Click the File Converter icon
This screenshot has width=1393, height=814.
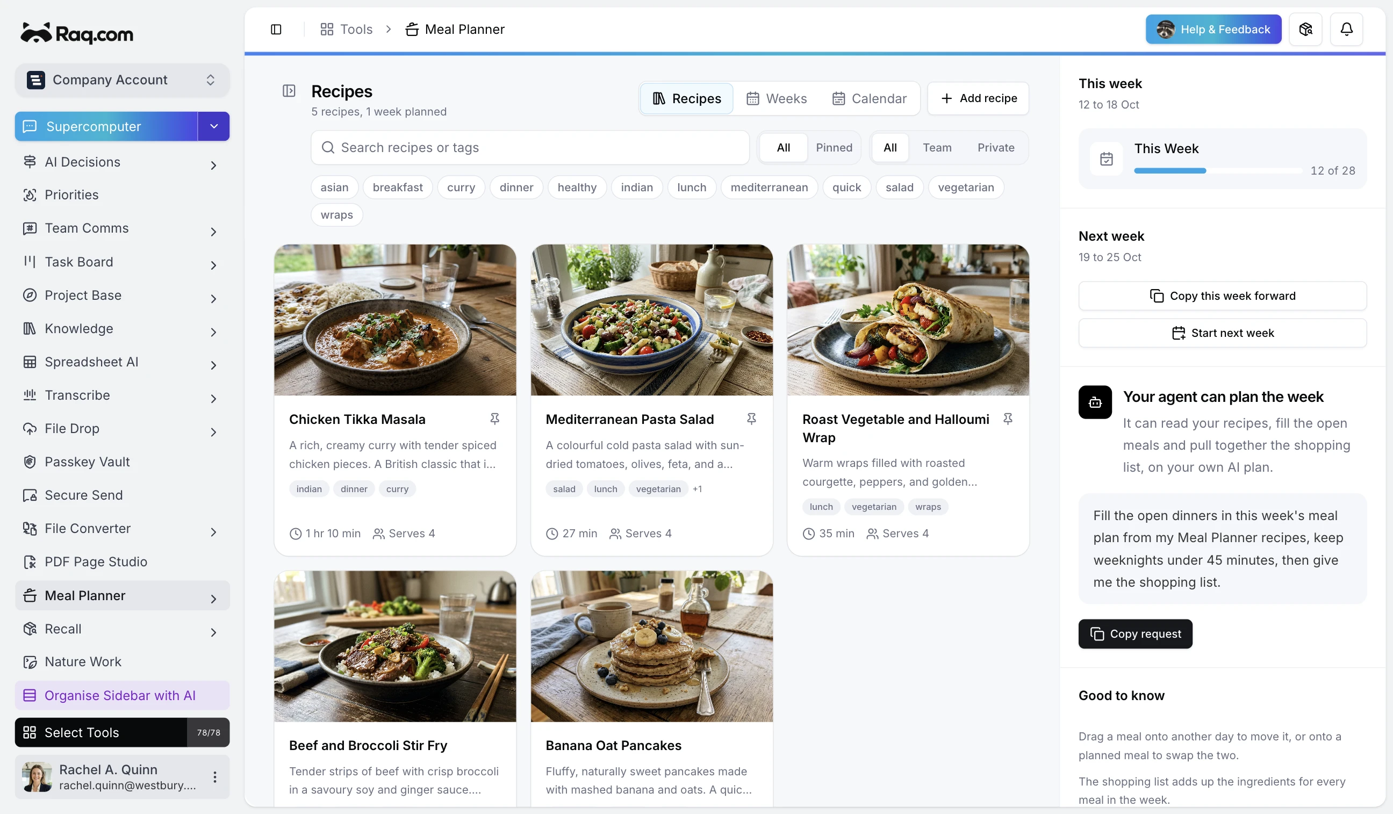coord(30,529)
